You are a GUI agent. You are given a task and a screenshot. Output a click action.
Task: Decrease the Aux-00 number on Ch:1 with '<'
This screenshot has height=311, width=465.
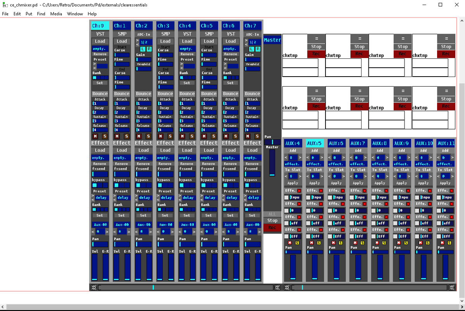pyautogui.click(x=115, y=232)
